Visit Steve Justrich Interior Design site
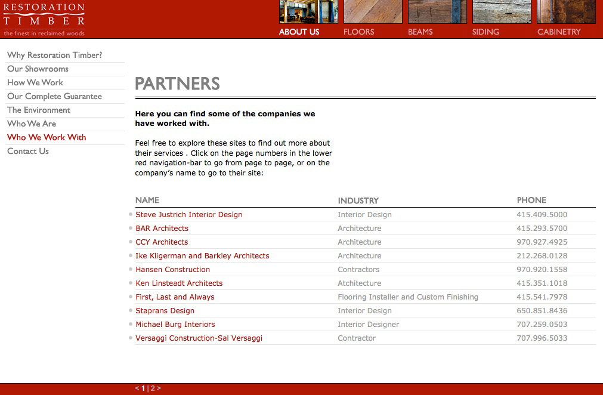 pos(189,215)
